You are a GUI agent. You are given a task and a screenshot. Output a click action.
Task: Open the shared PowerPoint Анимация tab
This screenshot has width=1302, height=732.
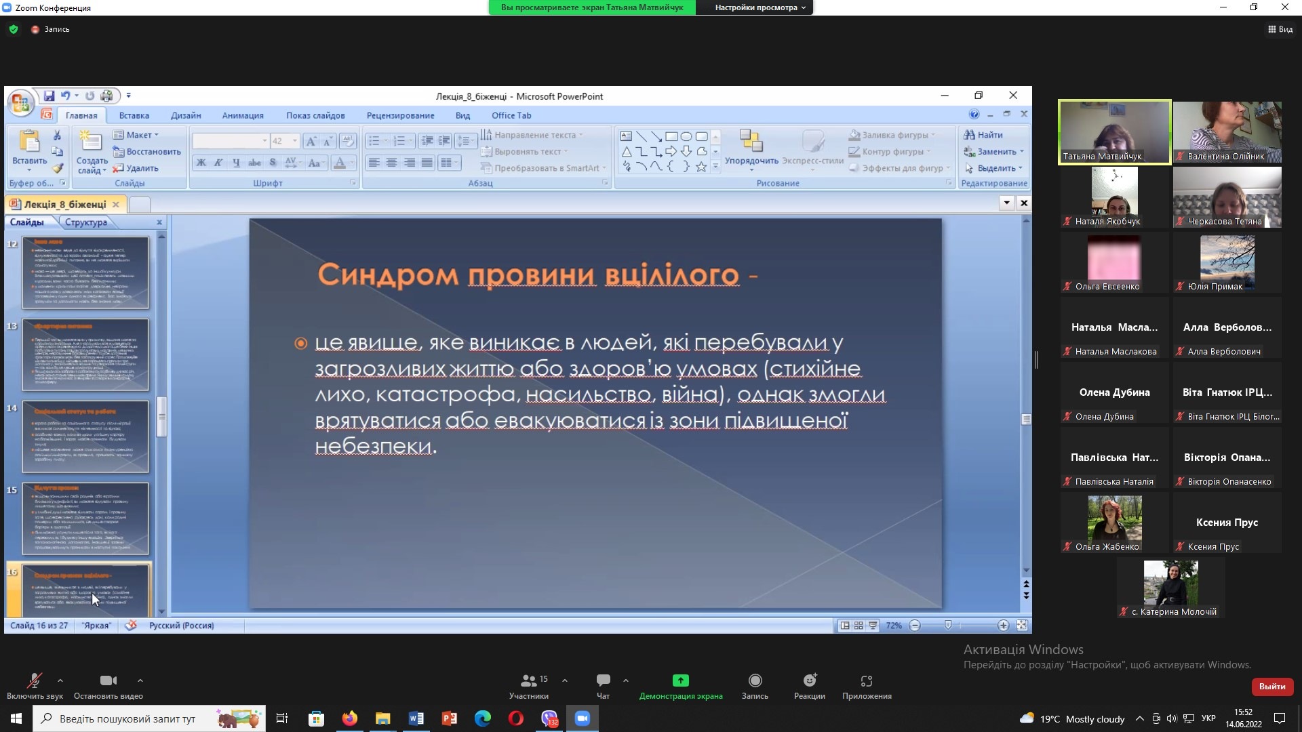click(x=243, y=115)
